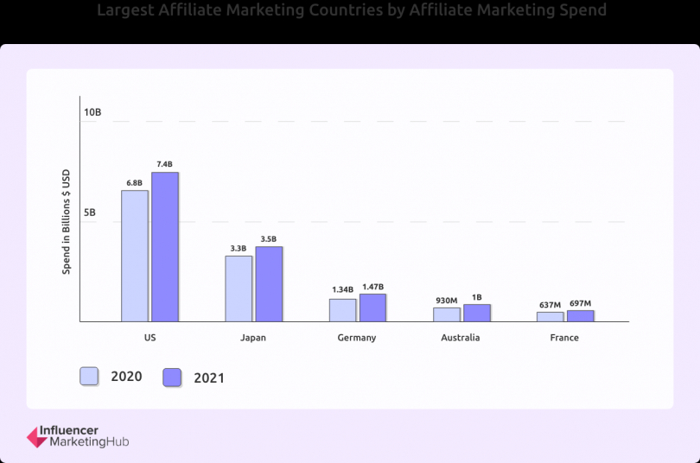The width and height of the screenshot is (700, 463).
Task: Click the Japan 2020 bar
Action: click(x=239, y=289)
